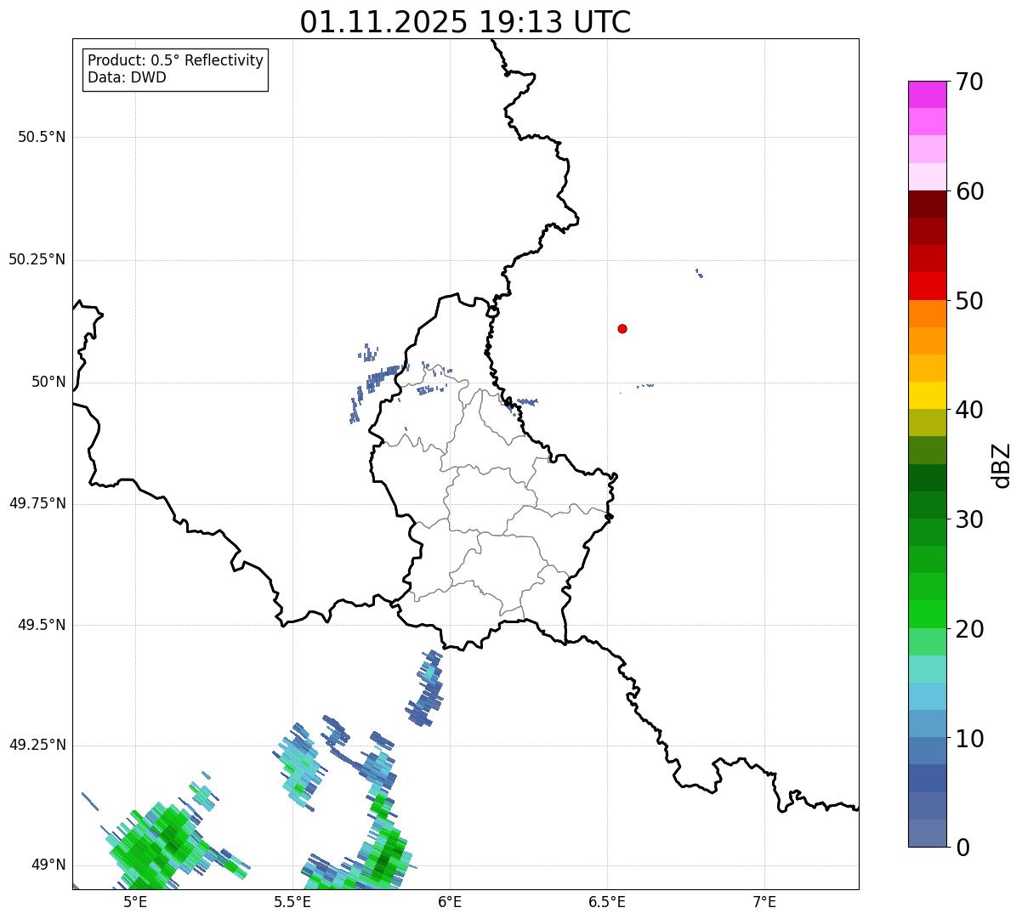Click the 50.25°N latitude label
This screenshot has width=1022, height=919.
[37, 259]
